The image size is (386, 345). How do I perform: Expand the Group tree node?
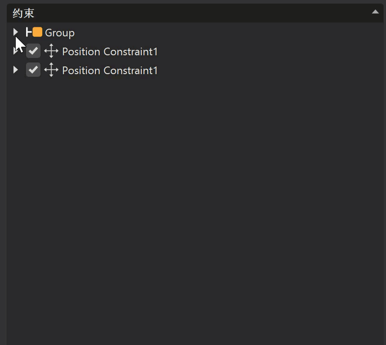16,32
